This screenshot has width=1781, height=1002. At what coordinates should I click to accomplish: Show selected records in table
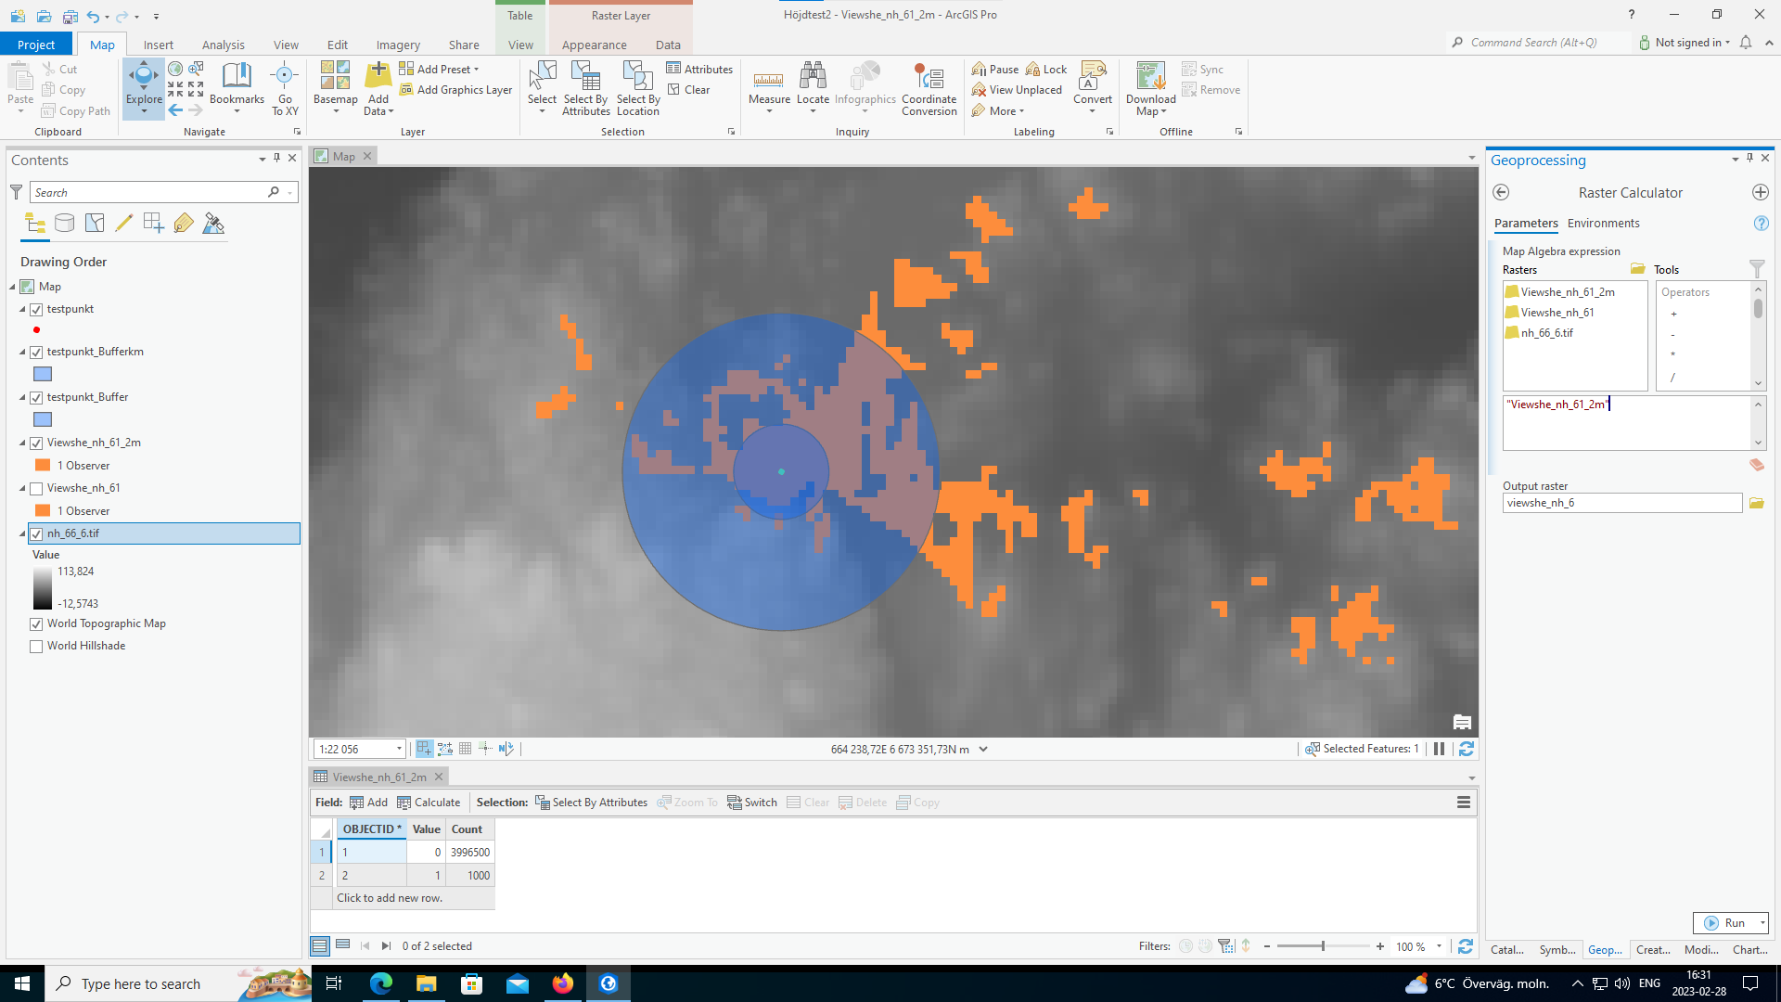click(342, 945)
